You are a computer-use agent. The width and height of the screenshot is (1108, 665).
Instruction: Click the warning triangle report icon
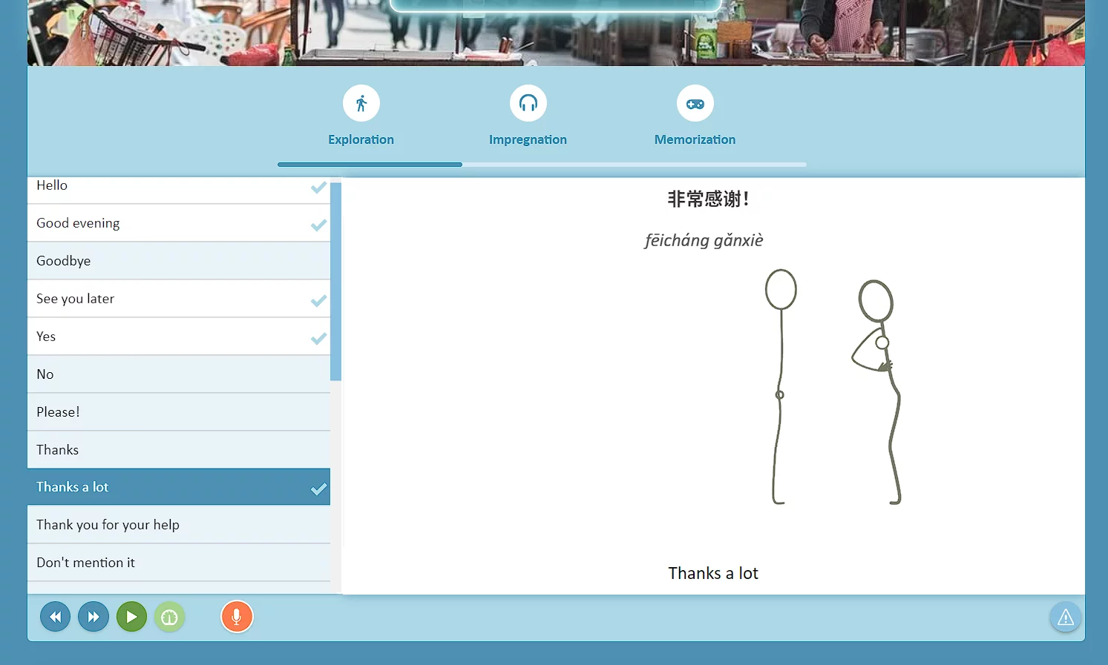pos(1065,617)
